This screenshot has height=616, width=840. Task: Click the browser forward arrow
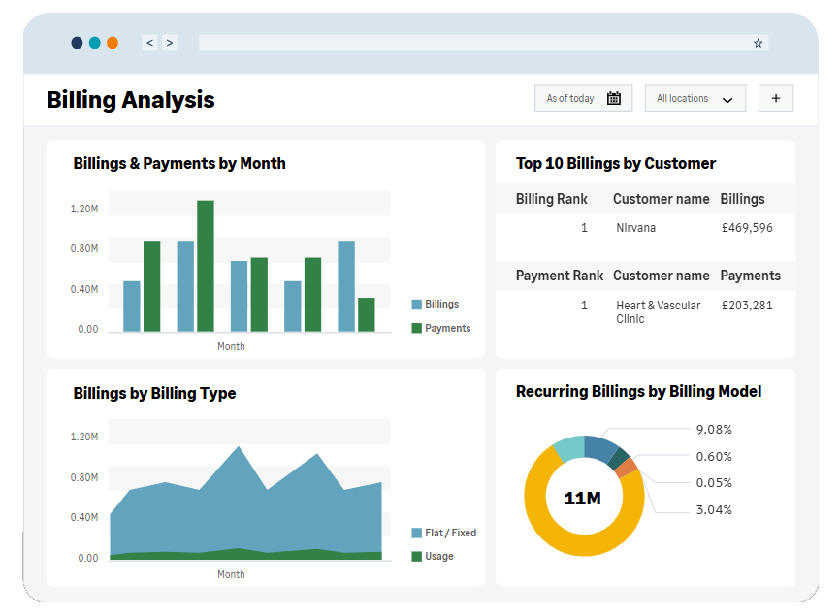(169, 43)
